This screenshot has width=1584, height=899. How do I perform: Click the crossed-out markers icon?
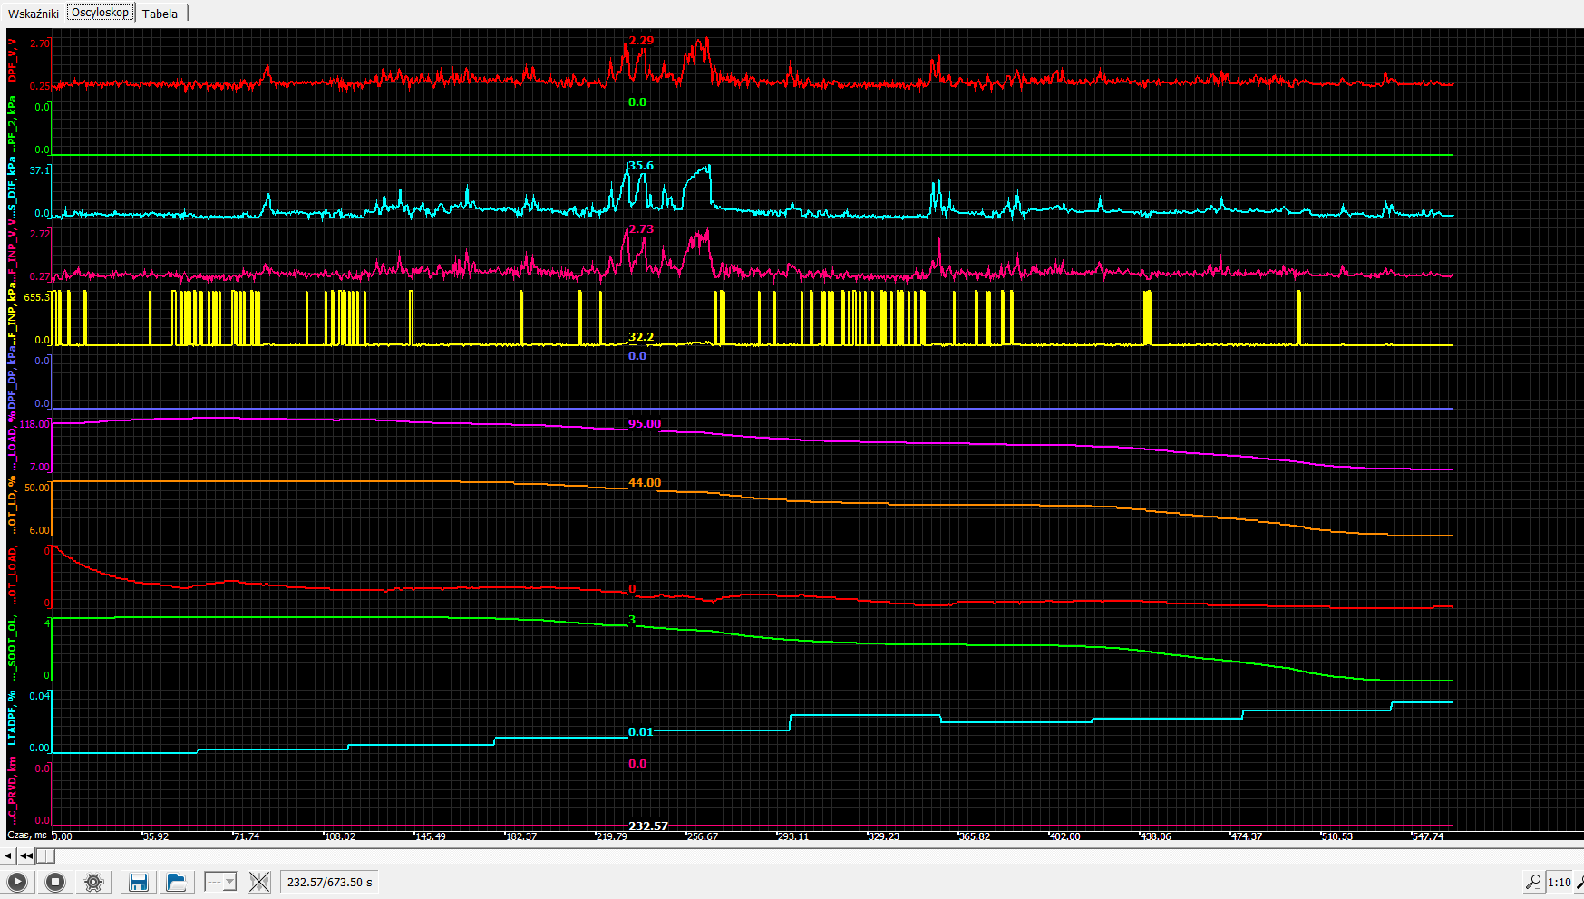point(259,882)
